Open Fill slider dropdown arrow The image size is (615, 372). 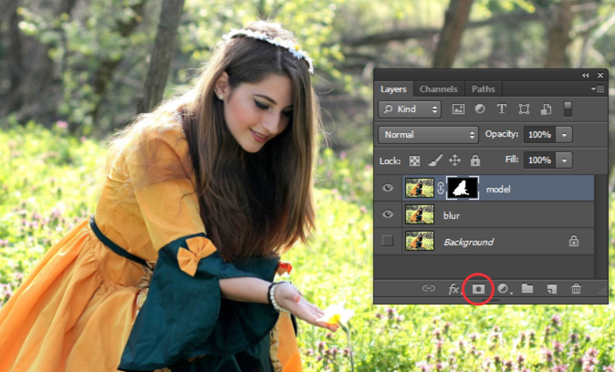point(564,160)
